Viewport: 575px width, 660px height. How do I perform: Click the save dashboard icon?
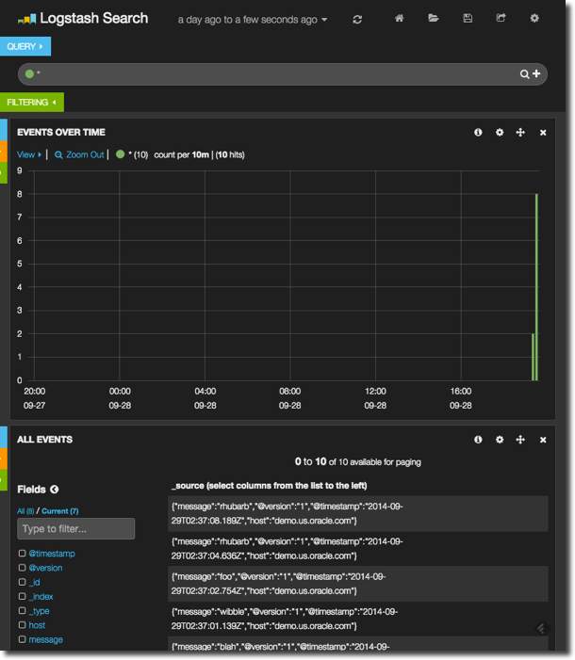pos(468,19)
